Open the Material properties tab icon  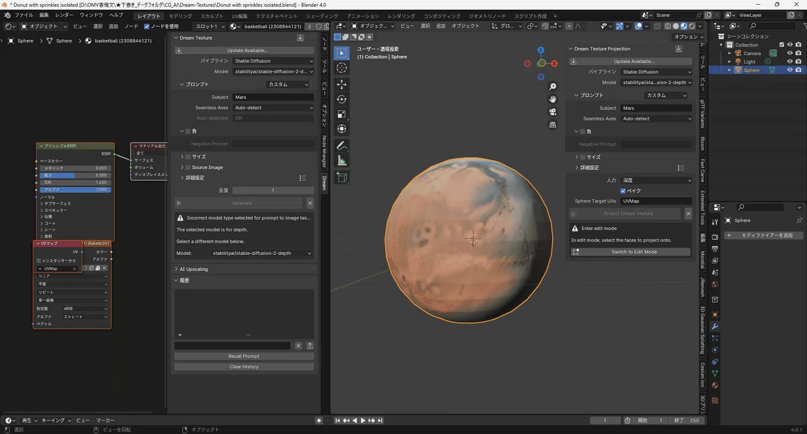click(x=715, y=386)
